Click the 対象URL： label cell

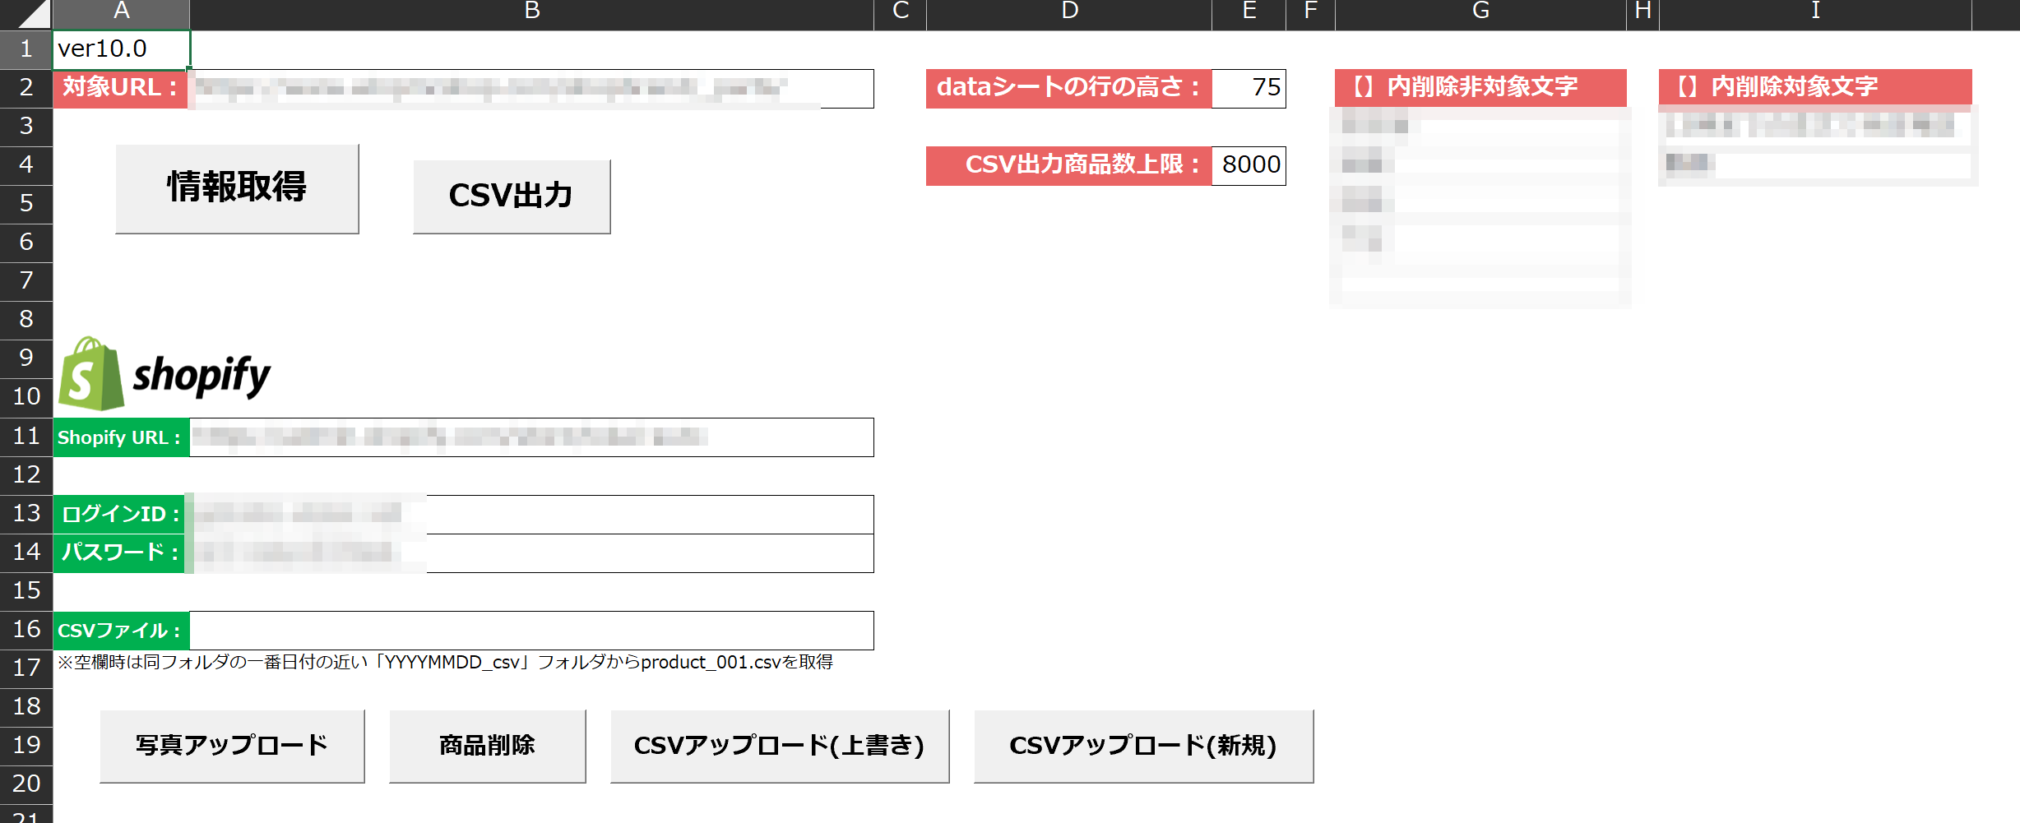(x=121, y=89)
